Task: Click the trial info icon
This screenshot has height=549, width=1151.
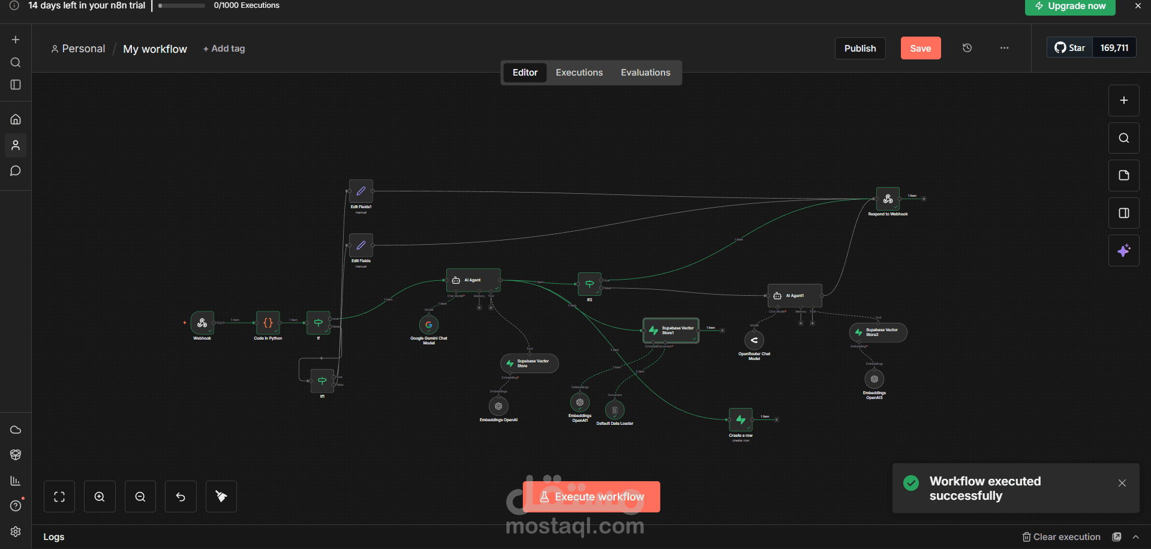Action: [14, 5]
